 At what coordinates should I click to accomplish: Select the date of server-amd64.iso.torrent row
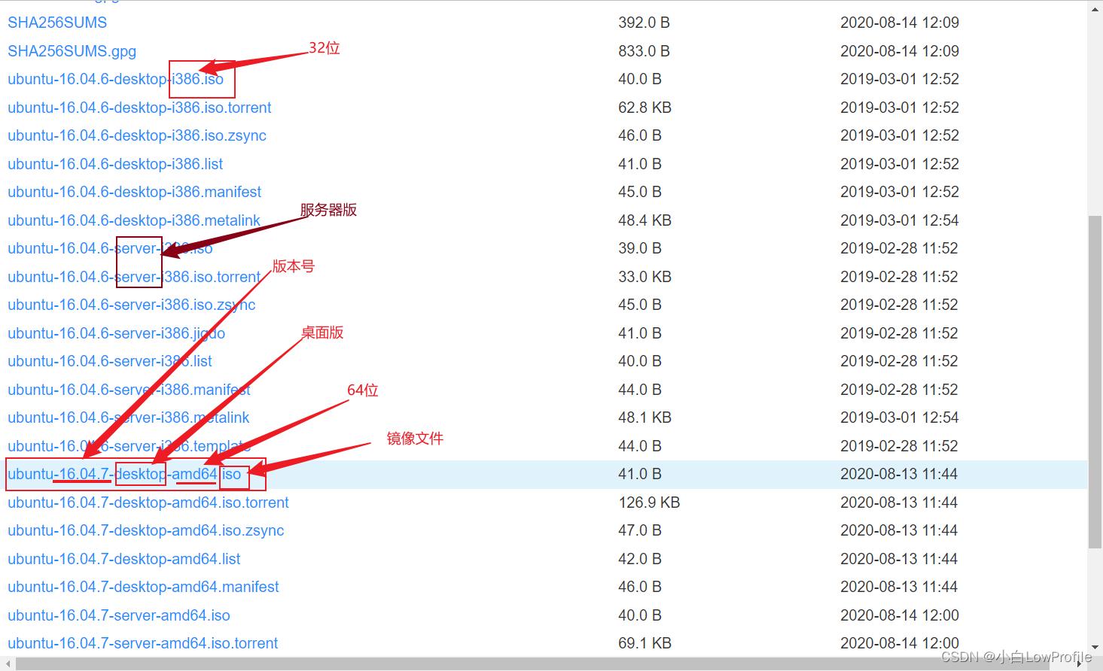pyautogui.click(x=900, y=643)
